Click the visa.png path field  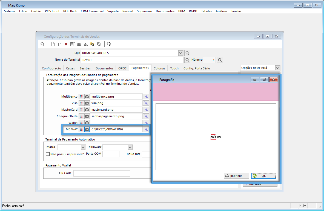(116, 103)
